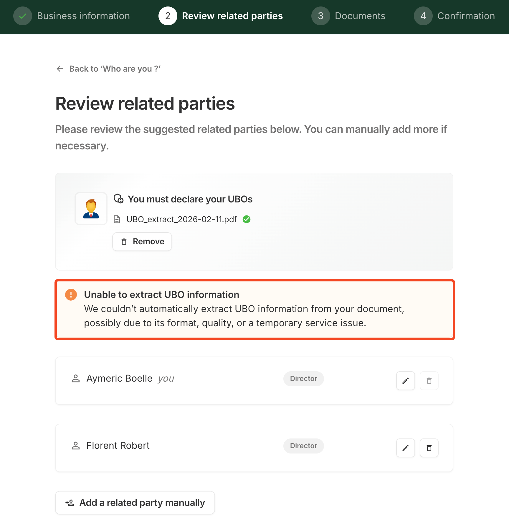Click person icon next to Florent Robert

click(x=76, y=446)
